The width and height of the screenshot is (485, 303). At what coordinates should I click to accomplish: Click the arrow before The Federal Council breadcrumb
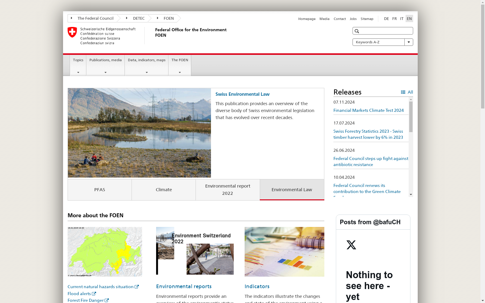(x=72, y=18)
